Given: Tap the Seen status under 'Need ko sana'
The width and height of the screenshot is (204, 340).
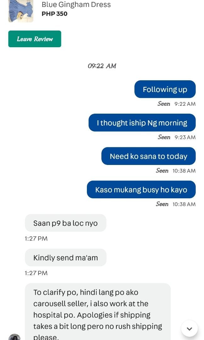Looking at the screenshot, I should pyautogui.click(x=176, y=171).
